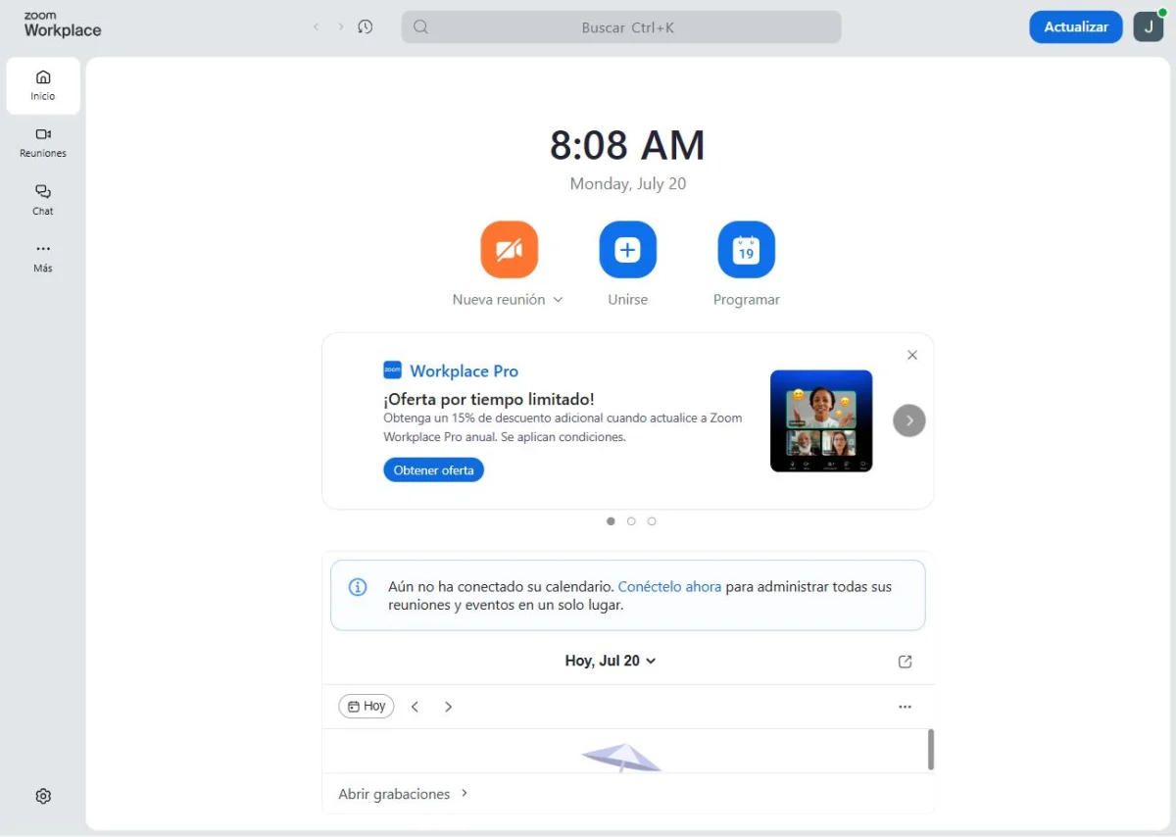Click the Programar calendar icon

pos(747,250)
